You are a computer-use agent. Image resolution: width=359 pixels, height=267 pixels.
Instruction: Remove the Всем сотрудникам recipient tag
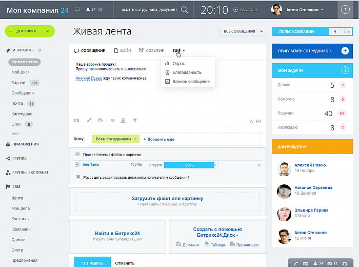[x=135, y=139]
